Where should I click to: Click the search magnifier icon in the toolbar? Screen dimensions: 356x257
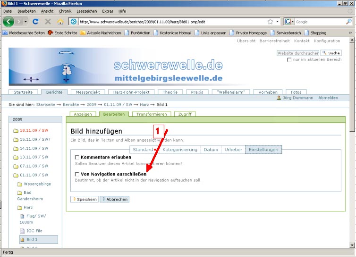point(348,22)
